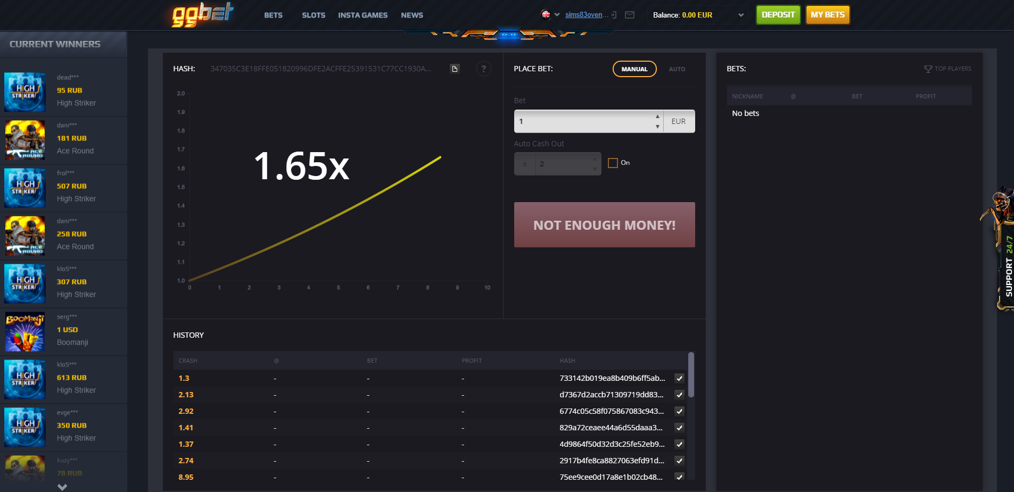Click the NOT ENOUGH MONEY! button

pos(604,225)
